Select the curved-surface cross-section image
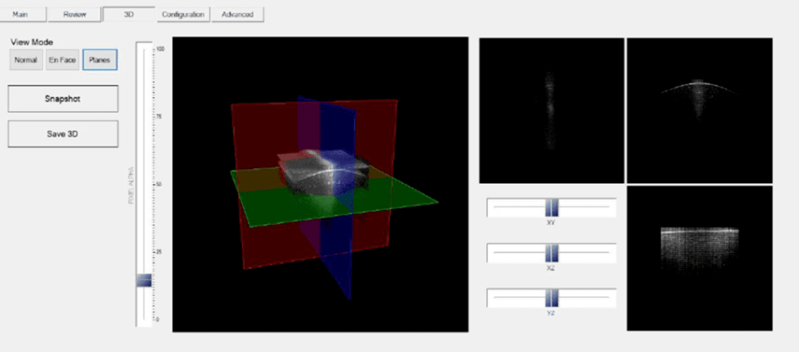The width and height of the screenshot is (799, 352). pos(699,111)
